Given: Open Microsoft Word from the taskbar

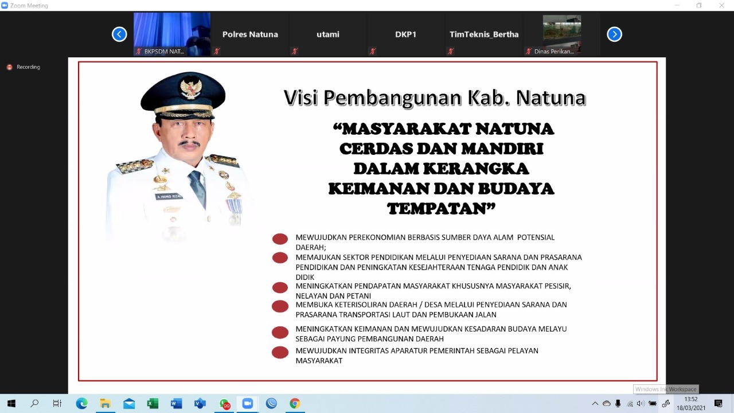Looking at the screenshot, I should [x=175, y=403].
